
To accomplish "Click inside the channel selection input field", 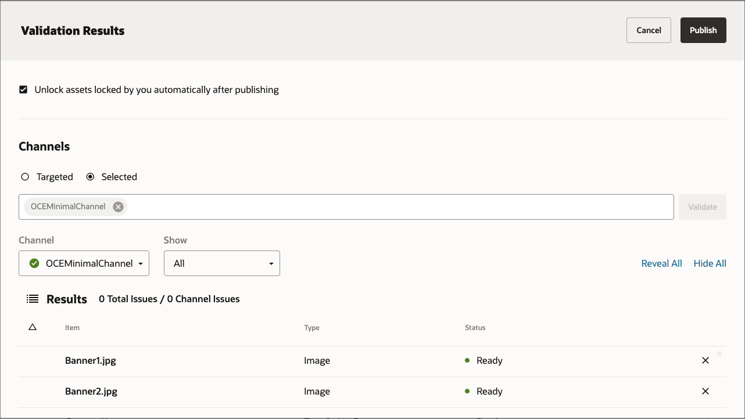I will 349,206.
